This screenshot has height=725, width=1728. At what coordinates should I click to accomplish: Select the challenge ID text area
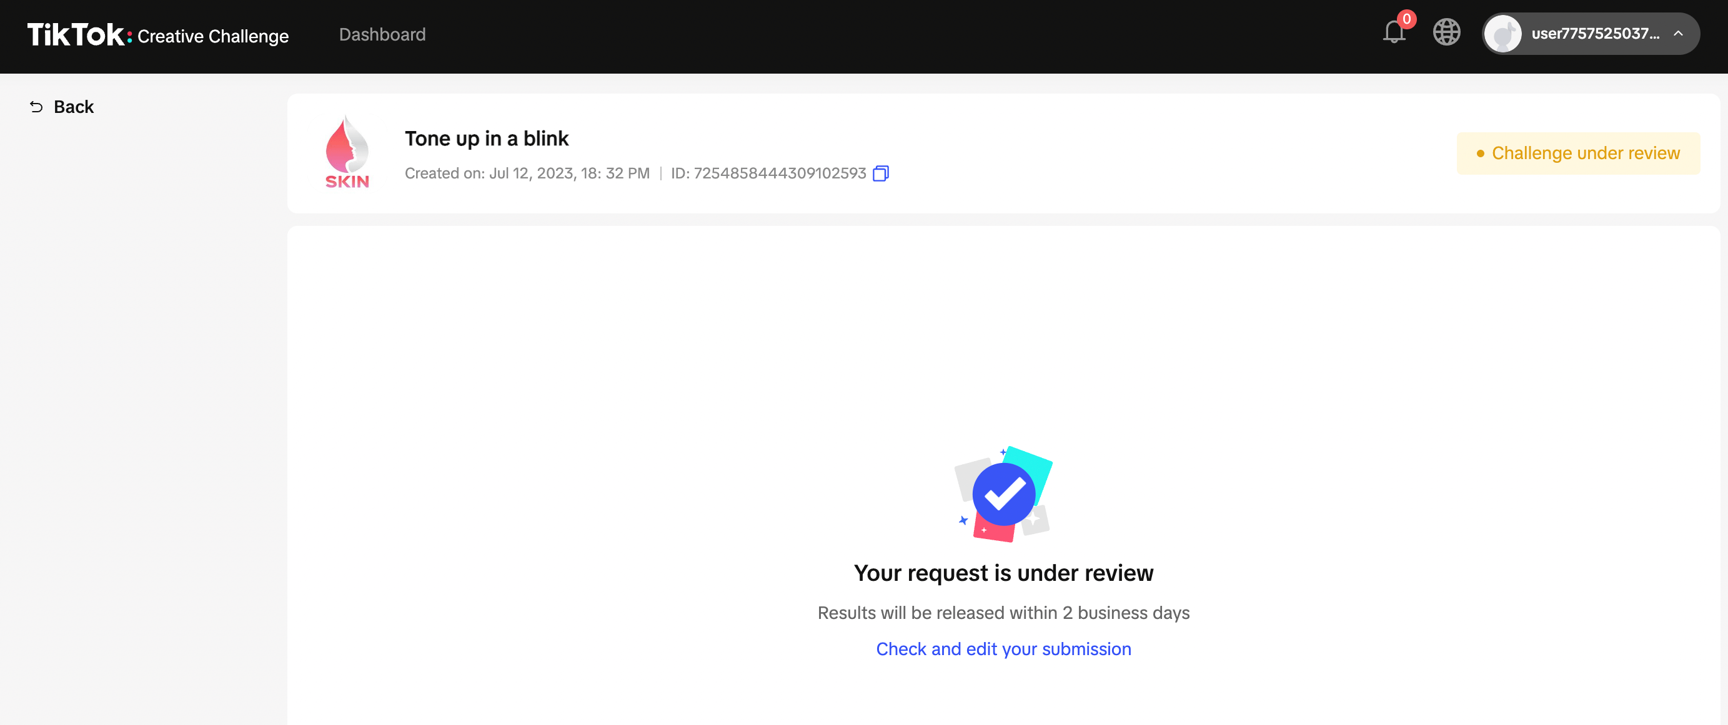pos(779,173)
